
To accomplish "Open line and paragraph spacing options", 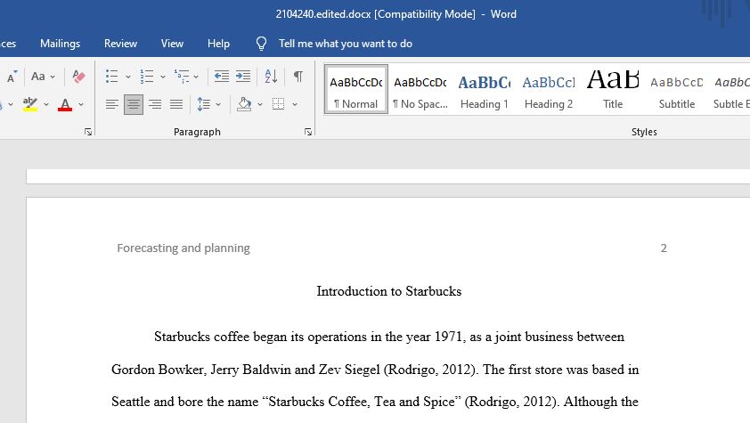I will 204,104.
